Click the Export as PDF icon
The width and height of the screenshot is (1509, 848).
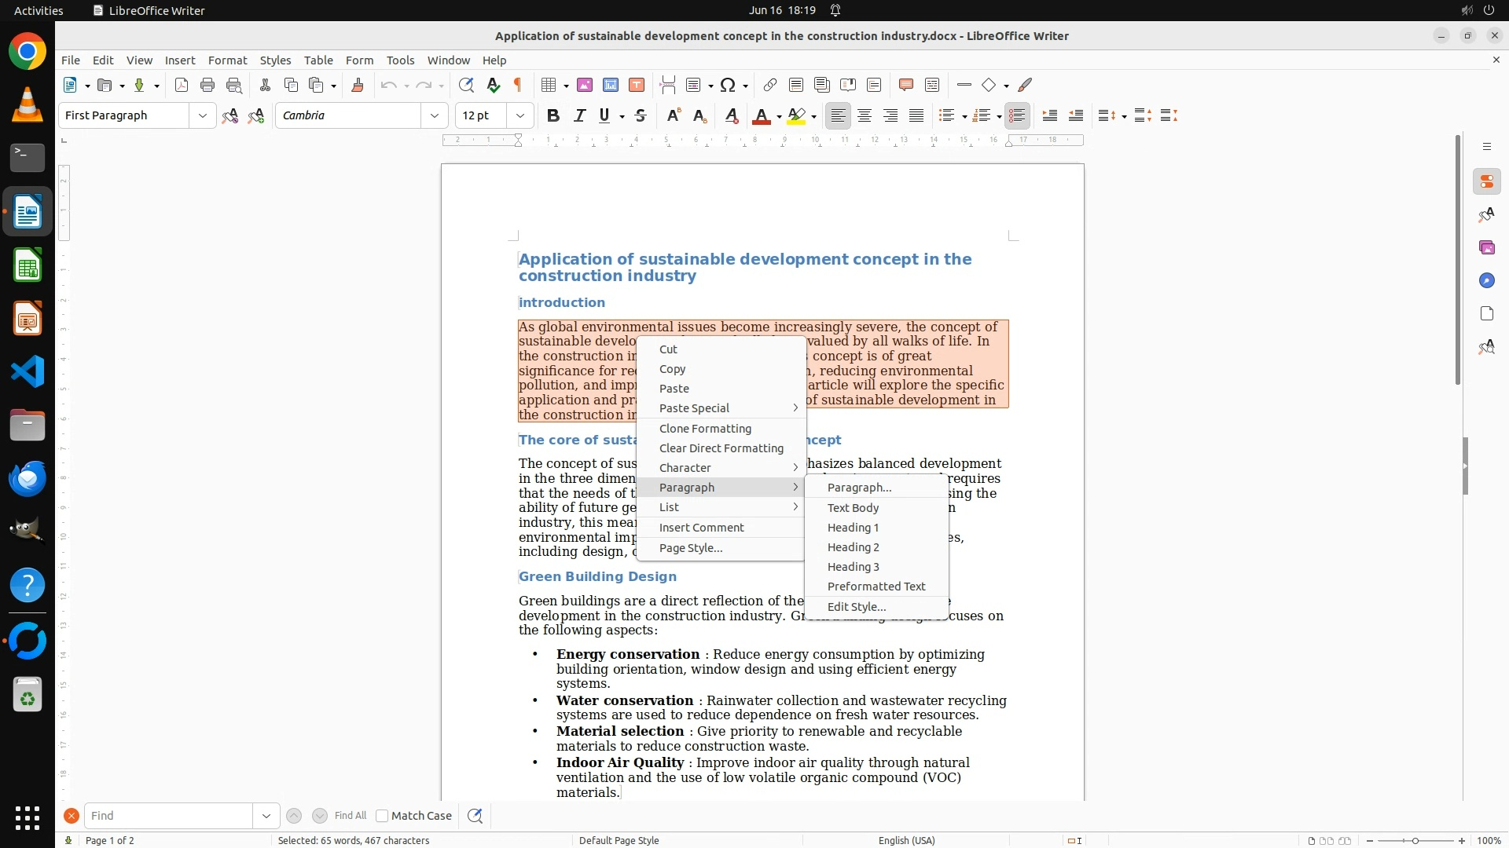182,86
